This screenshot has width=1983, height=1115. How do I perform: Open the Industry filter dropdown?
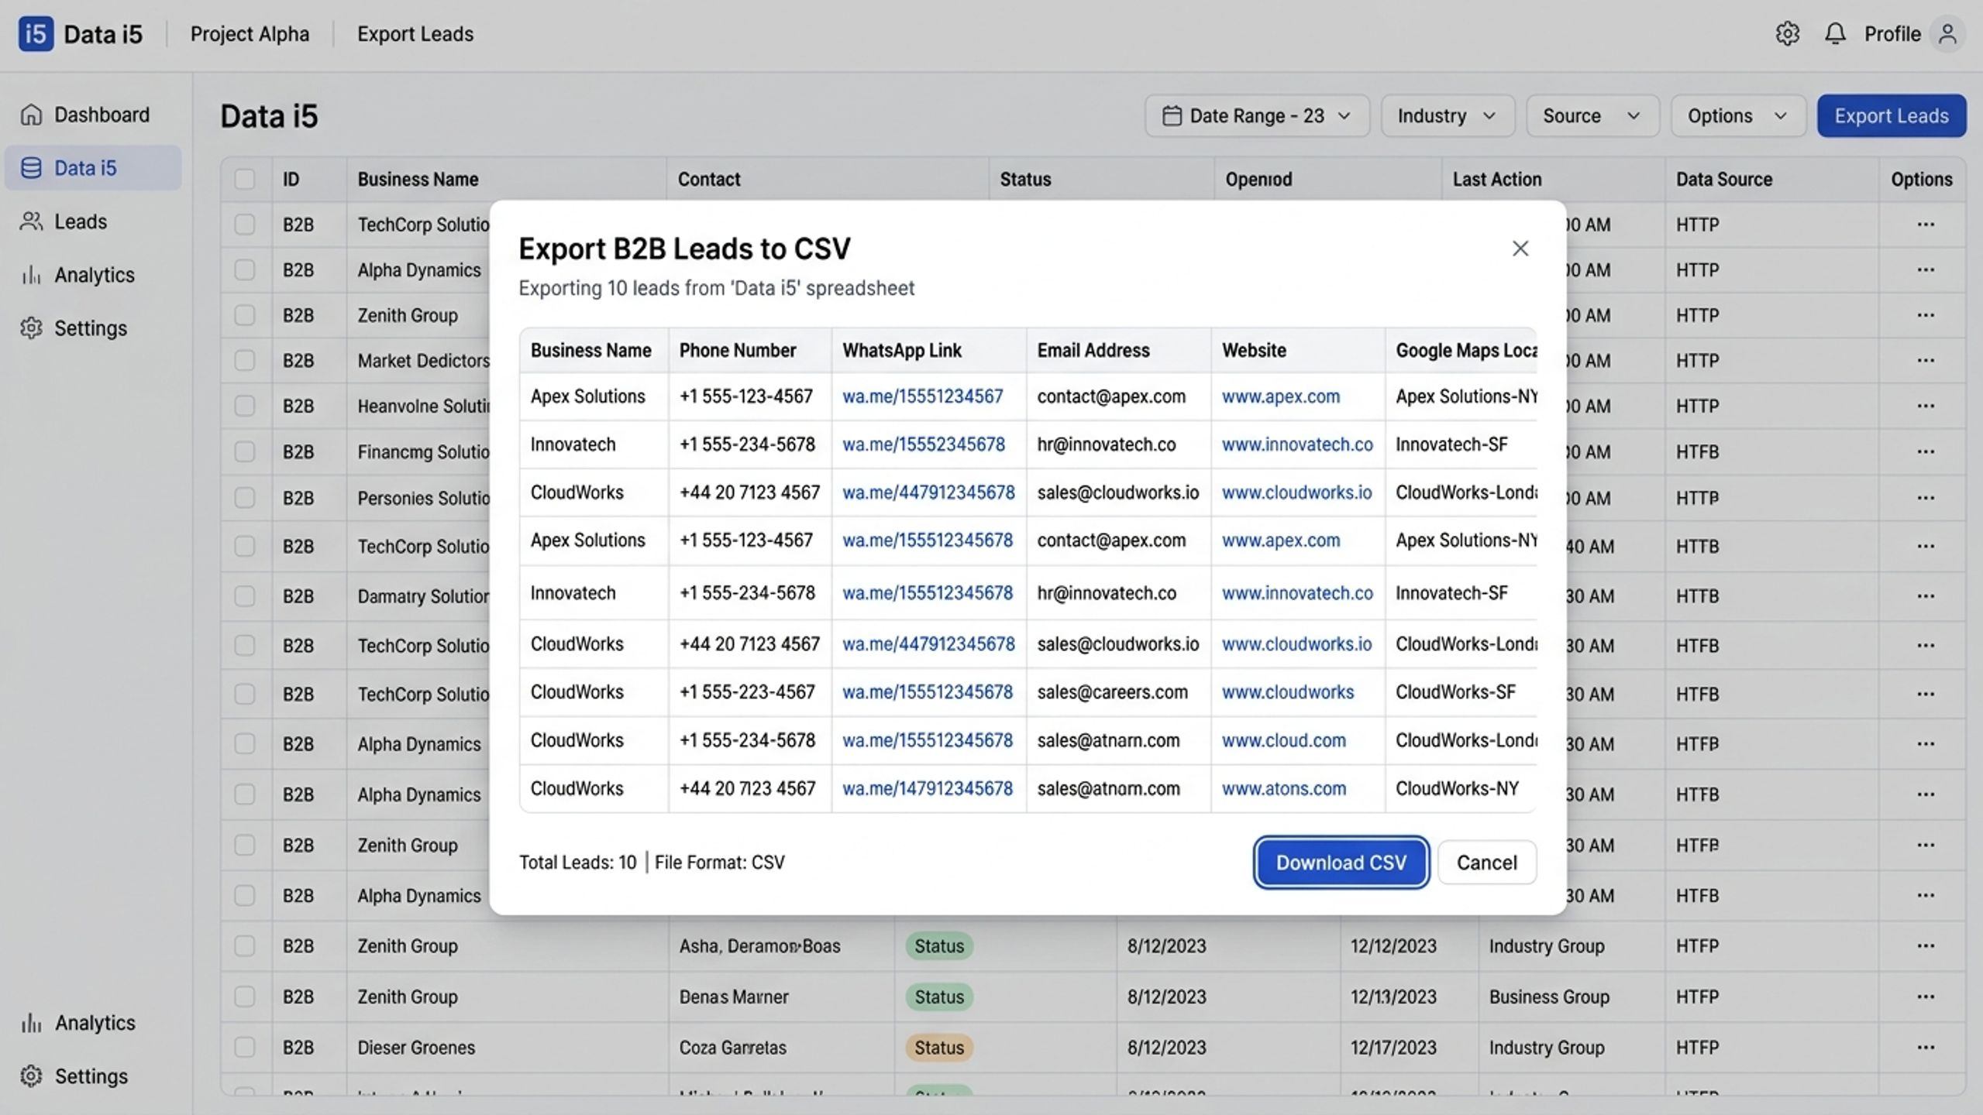tap(1447, 116)
